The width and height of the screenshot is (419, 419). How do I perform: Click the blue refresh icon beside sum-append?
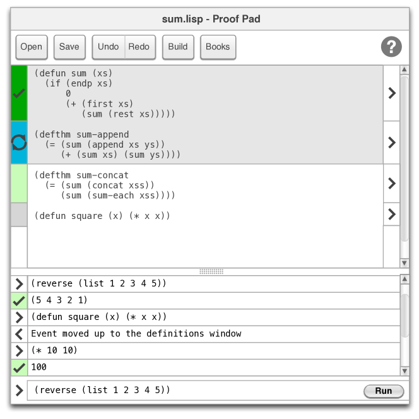pos(19,143)
